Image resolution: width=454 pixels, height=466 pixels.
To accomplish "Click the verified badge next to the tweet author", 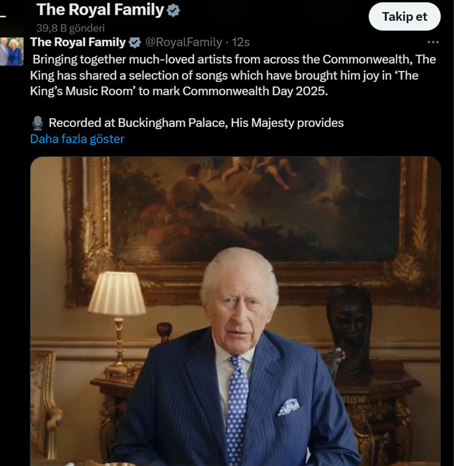I will click(135, 42).
